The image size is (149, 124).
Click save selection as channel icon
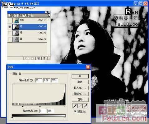[x=32, y=58]
